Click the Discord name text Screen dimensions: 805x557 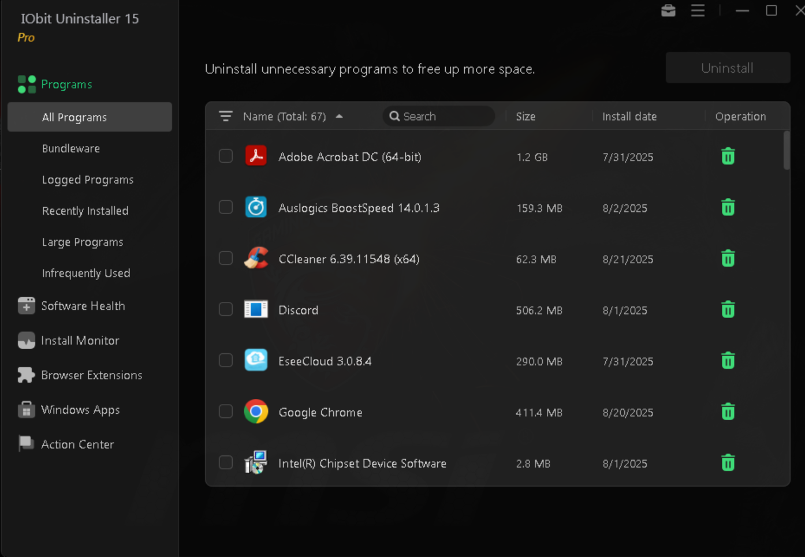[x=299, y=310]
